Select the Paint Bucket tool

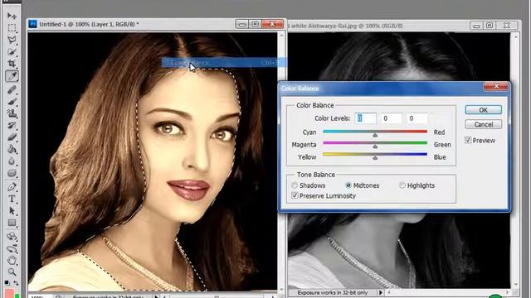coord(12,149)
